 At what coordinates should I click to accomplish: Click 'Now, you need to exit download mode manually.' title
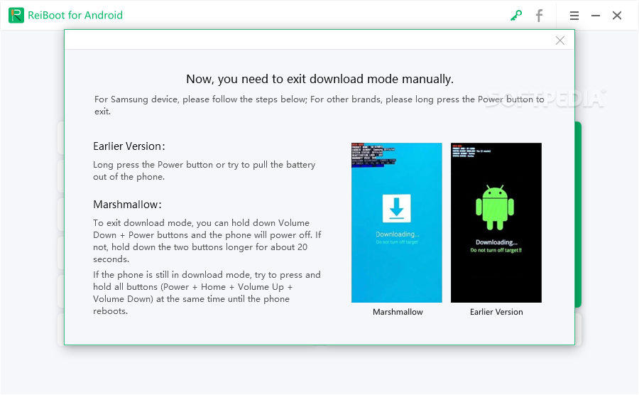pos(320,79)
